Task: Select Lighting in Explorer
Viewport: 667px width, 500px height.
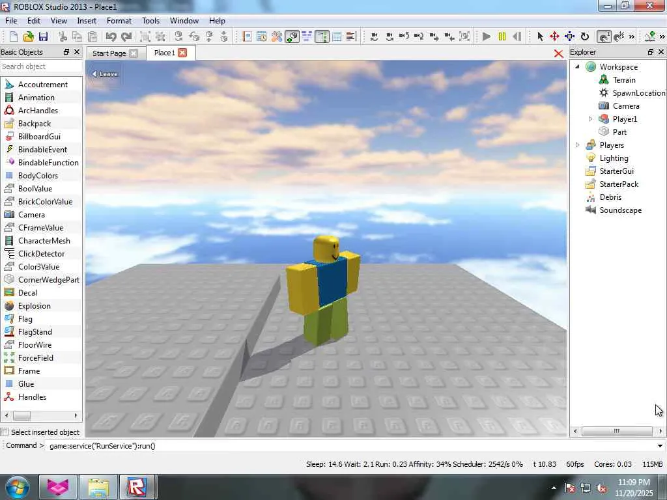Action: (614, 158)
